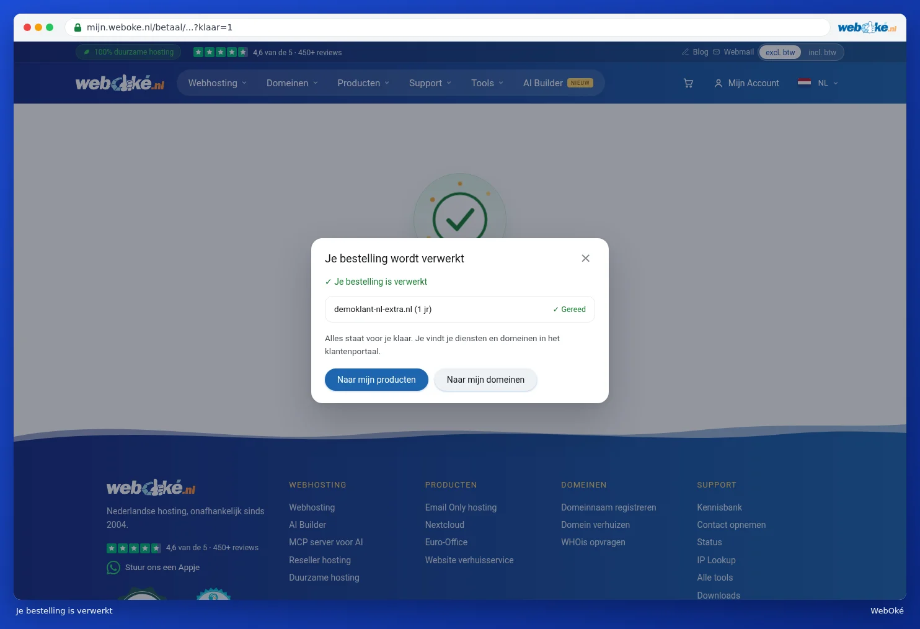The height and width of the screenshot is (629, 920).
Task: Open the NL language dropdown
Action: pos(828,83)
